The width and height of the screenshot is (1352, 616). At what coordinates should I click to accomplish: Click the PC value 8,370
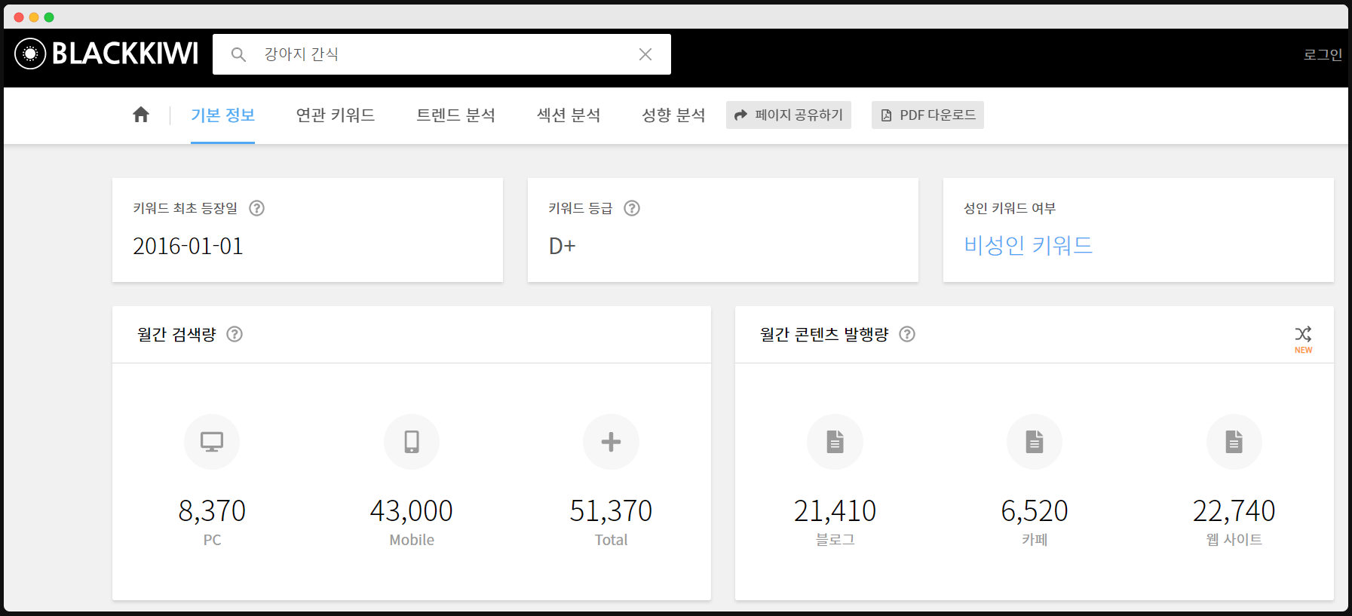click(x=212, y=511)
